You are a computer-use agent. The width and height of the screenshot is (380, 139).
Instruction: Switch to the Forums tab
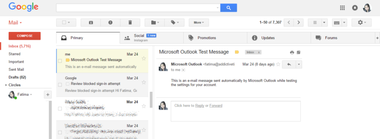tap(343, 38)
